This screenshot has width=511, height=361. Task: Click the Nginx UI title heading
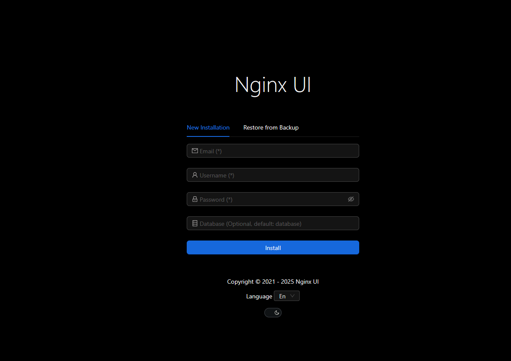click(273, 85)
